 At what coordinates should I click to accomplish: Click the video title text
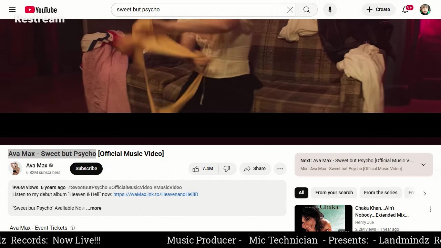pos(86,154)
